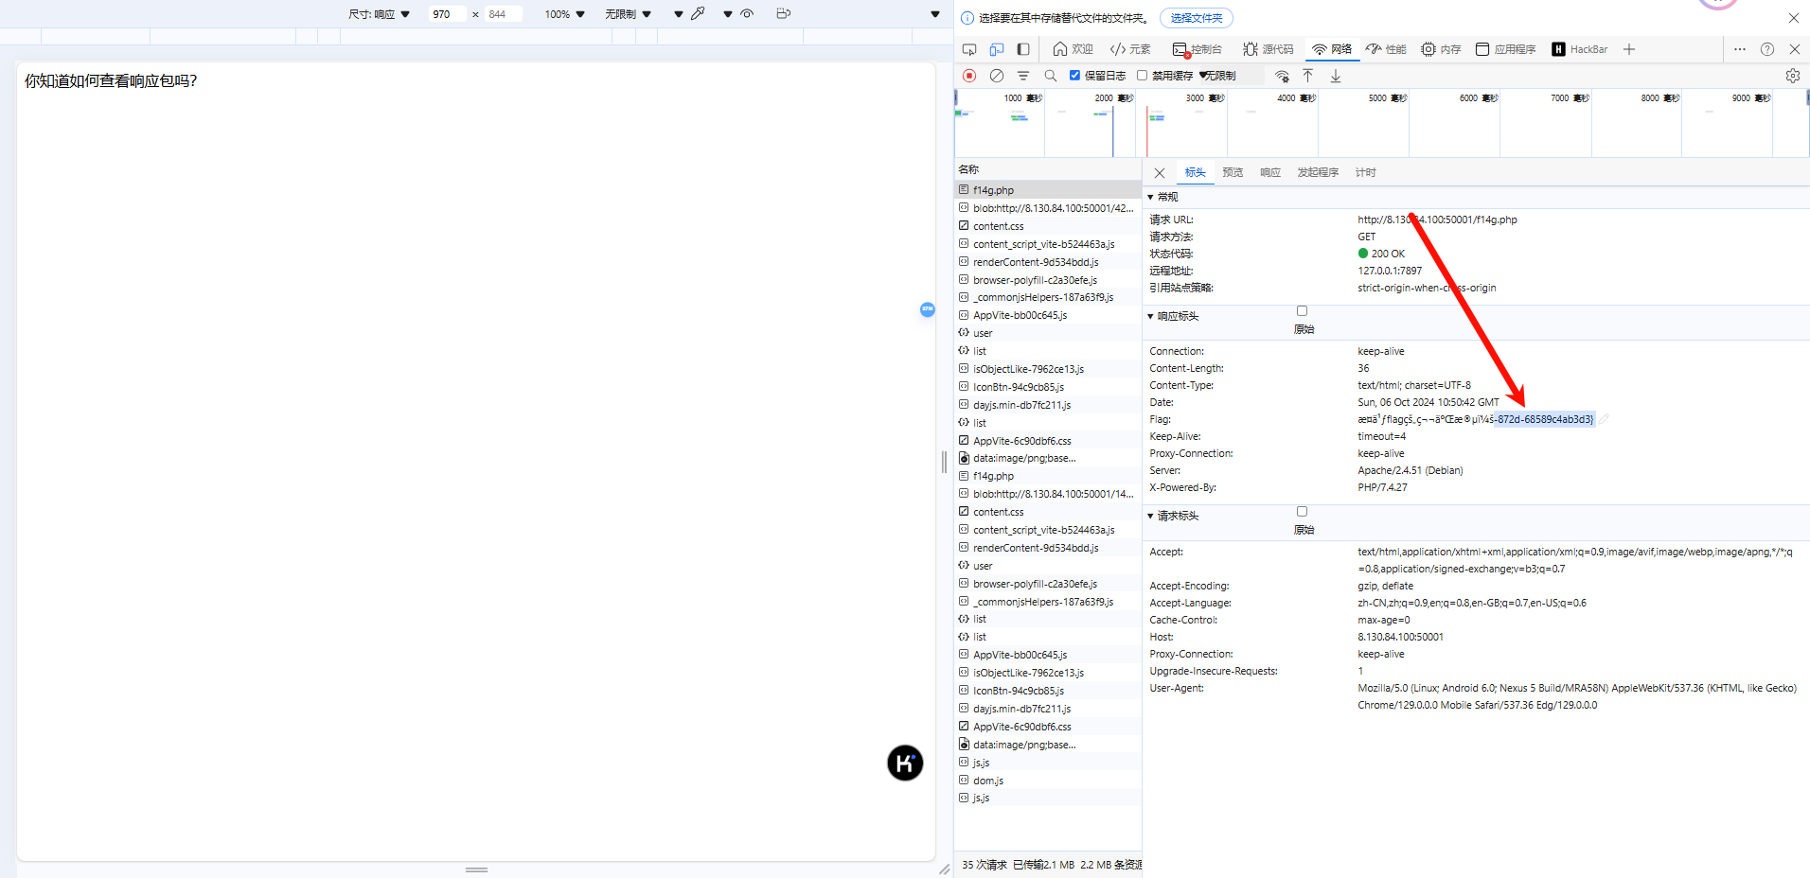This screenshot has width=1810, height=878.
Task: Open the network filter icon
Action: 1023,76
